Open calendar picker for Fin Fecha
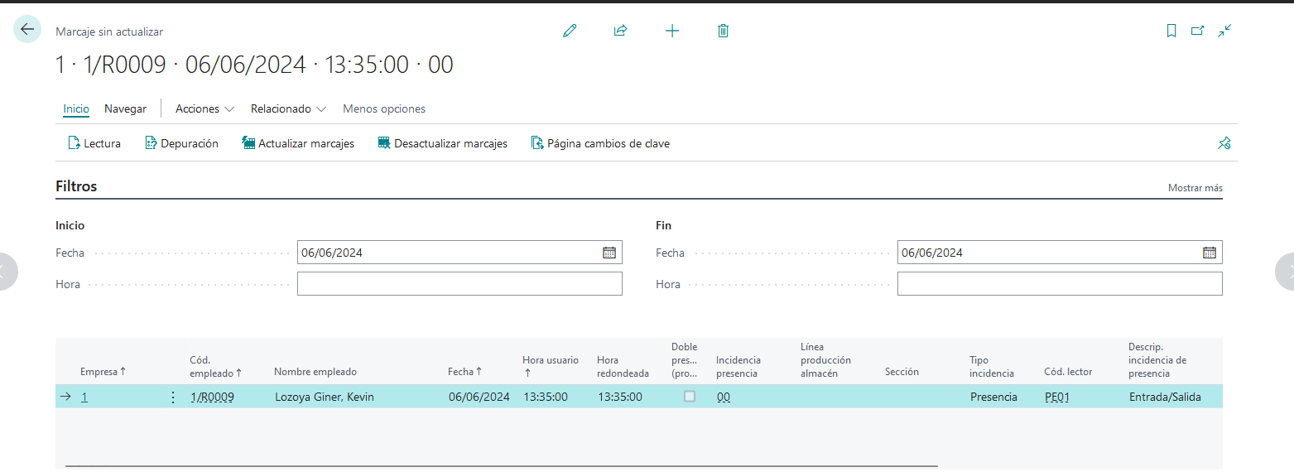The height and width of the screenshot is (472, 1294). coord(1210,253)
